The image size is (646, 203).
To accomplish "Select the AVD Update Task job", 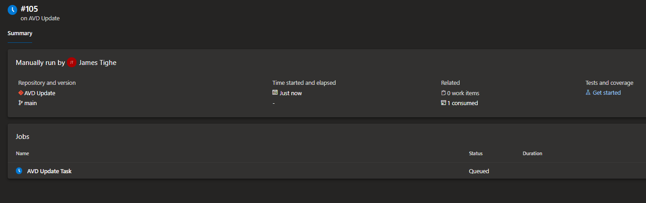I will tap(49, 171).
